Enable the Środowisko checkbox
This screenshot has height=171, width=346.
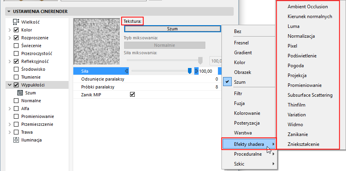click(x=16, y=69)
